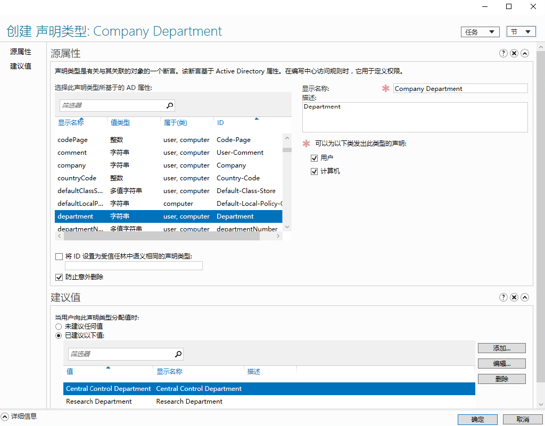Viewport: 545px width, 426px height.
Task: Switch to 建议值 in the left sidebar
Action: point(21,65)
